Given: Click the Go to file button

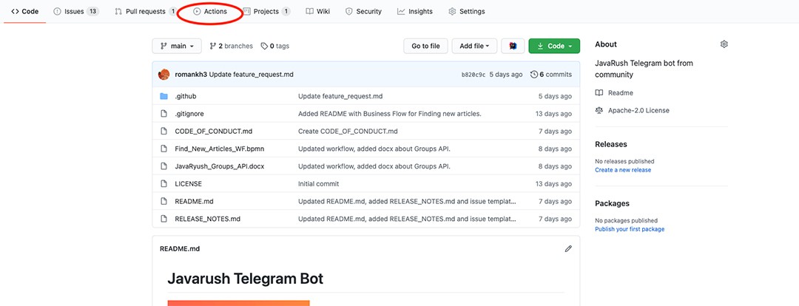Looking at the screenshot, I should pos(425,46).
